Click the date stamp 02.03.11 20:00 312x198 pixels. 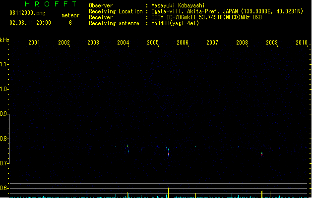30,23
